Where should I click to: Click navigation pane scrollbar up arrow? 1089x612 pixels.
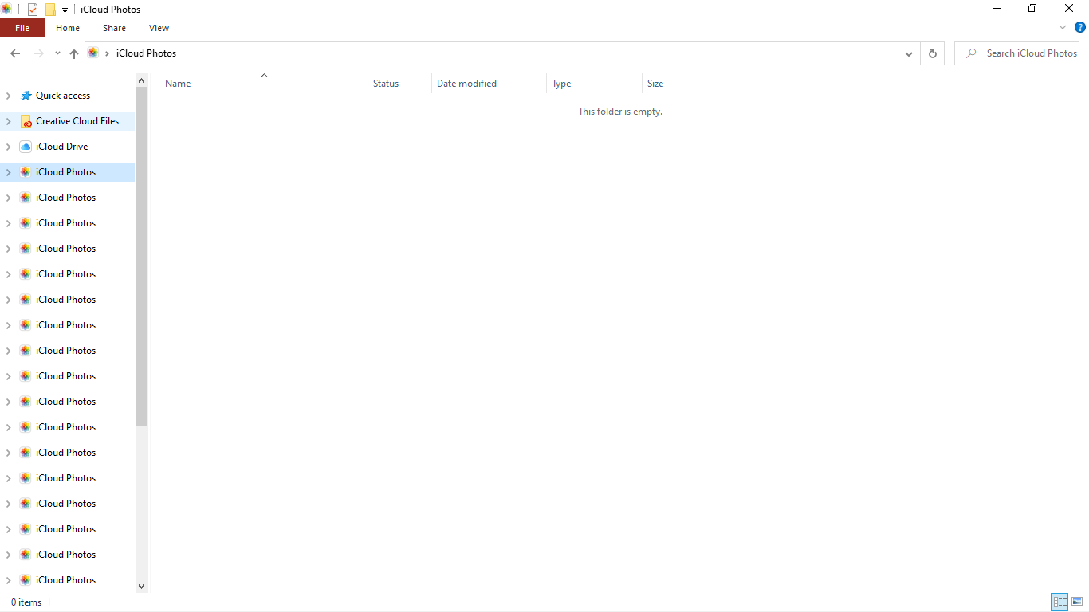pos(142,80)
